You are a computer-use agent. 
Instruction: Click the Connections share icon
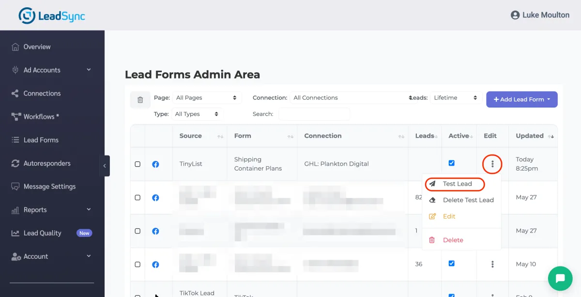15,94
